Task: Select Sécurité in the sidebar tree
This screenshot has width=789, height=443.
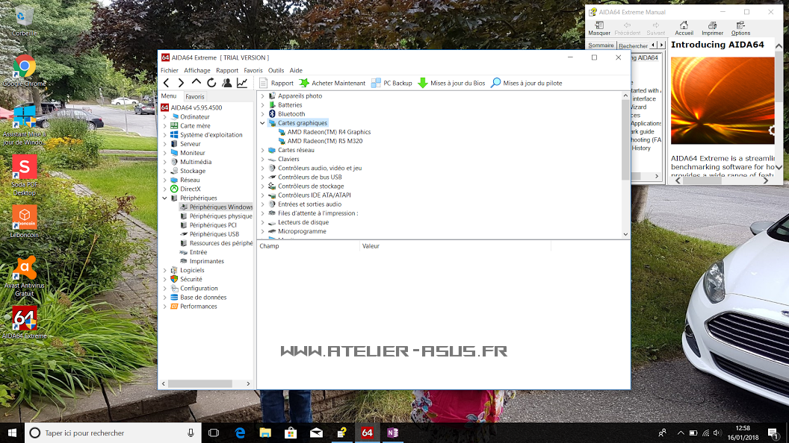Action: click(191, 279)
